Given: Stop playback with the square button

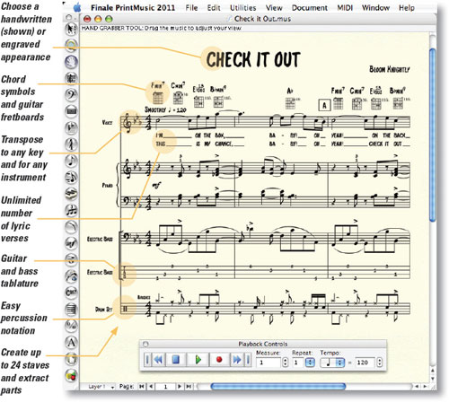Looking at the screenshot, I should coord(176,359).
